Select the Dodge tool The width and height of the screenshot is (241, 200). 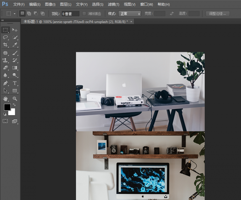click(x=15, y=75)
